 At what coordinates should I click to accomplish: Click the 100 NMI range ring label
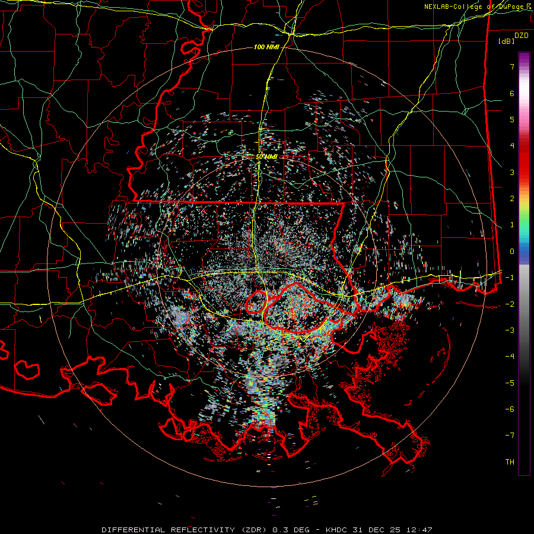click(266, 47)
